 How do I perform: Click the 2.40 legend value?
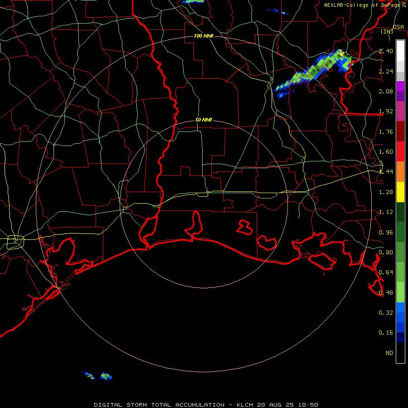coord(386,51)
